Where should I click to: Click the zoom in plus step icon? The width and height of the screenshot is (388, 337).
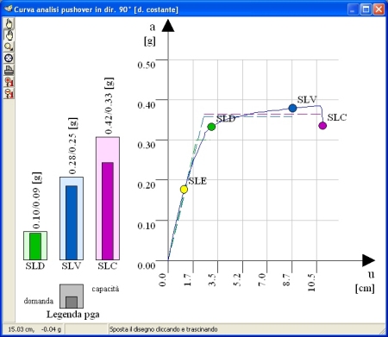tap(9, 82)
